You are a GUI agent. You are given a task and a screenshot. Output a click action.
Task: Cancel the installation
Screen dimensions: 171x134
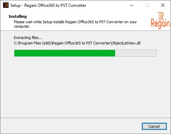(154, 126)
